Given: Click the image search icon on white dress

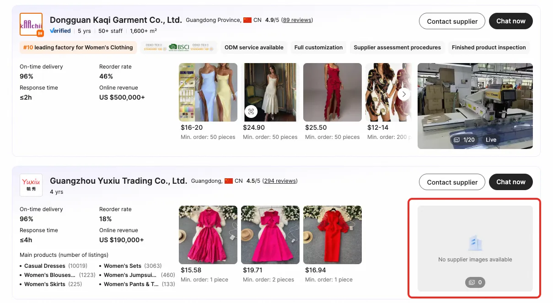Looking at the screenshot, I should 251,112.
